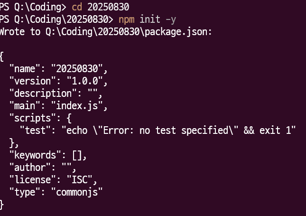The image size is (306, 216).
Task: Click the closing brace of JSON output
Action: [2, 204]
